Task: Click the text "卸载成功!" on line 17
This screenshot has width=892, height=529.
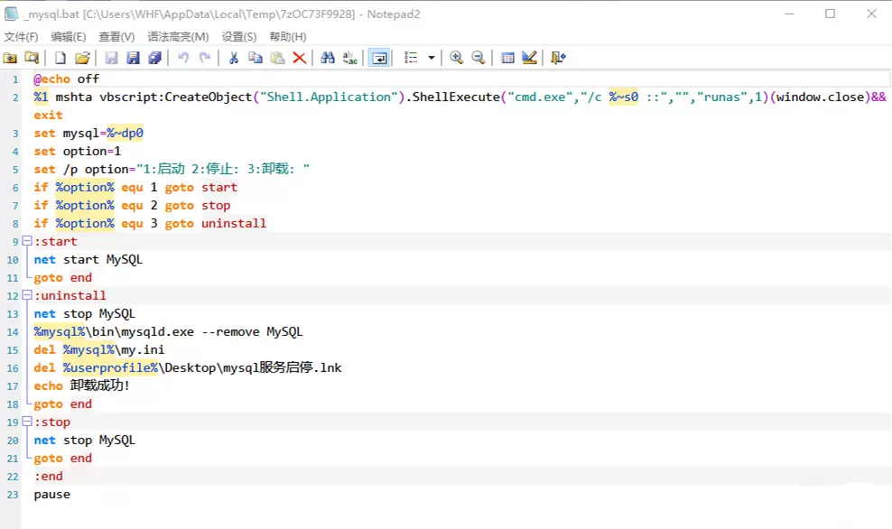Action: [x=100, y=385]
